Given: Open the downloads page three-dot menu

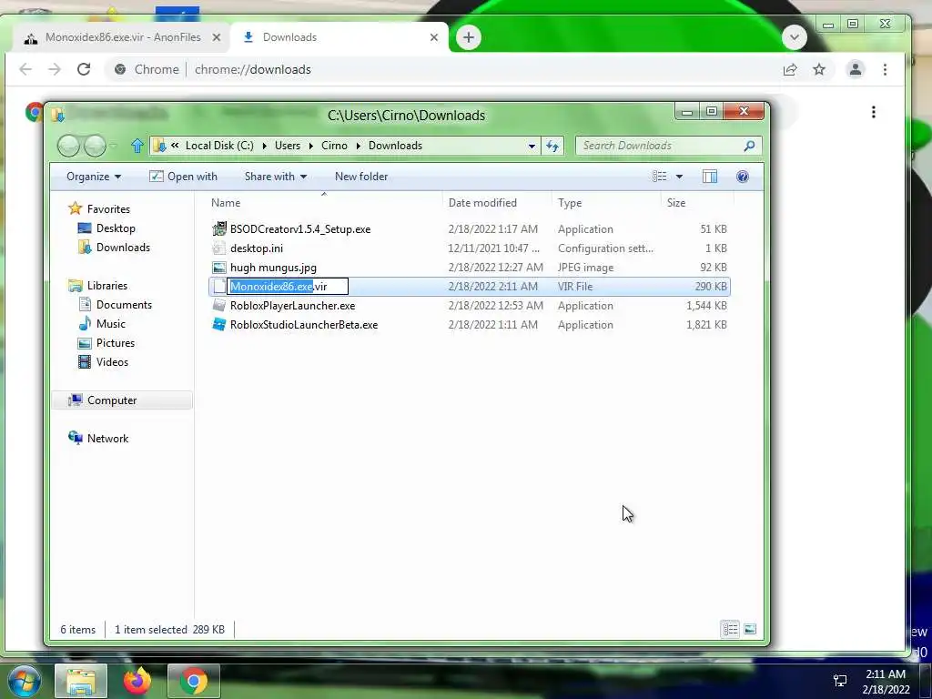Looking at the screenshot, I should tap(873, 112).
